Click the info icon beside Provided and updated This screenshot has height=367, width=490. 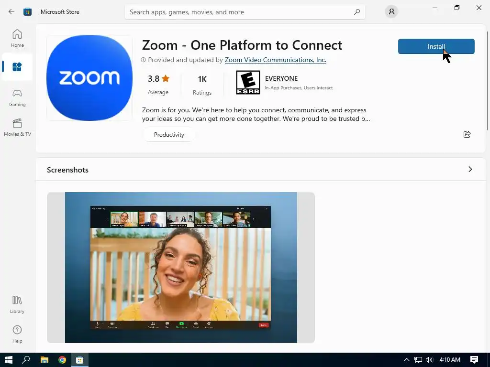coord(143,60)
